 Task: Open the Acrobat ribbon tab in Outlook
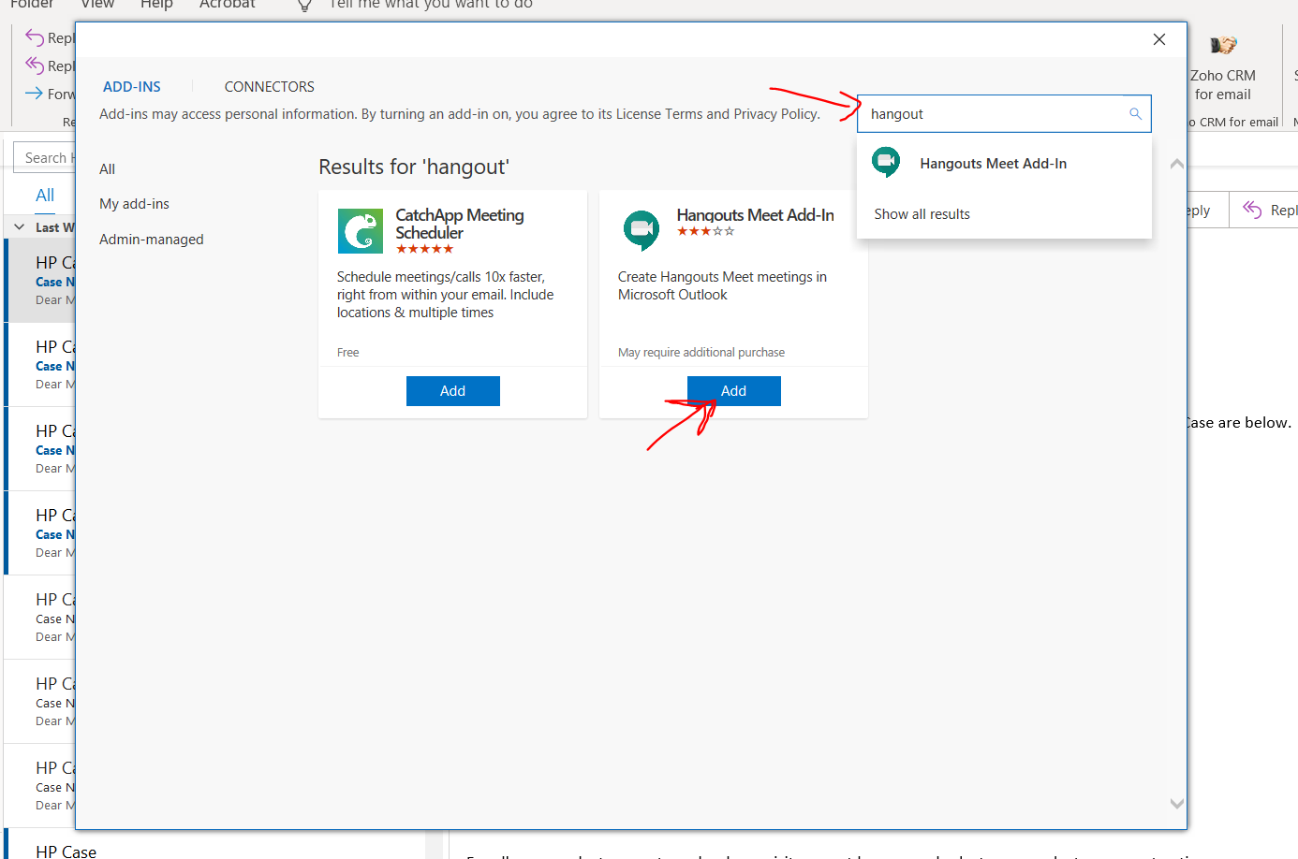[228, 5]
